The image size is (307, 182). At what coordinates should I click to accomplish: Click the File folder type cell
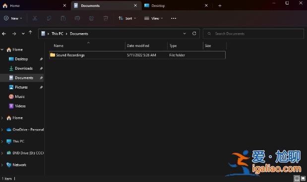coord(177,55)
